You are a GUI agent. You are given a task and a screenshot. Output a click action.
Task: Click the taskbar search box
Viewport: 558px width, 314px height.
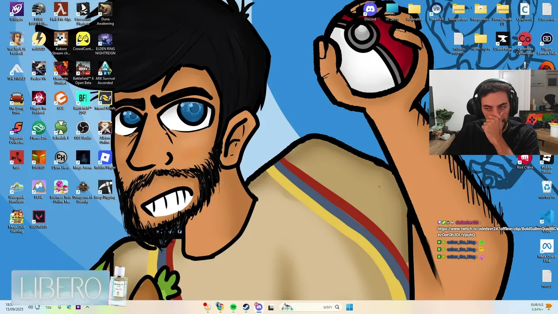[x=310, y=307]
